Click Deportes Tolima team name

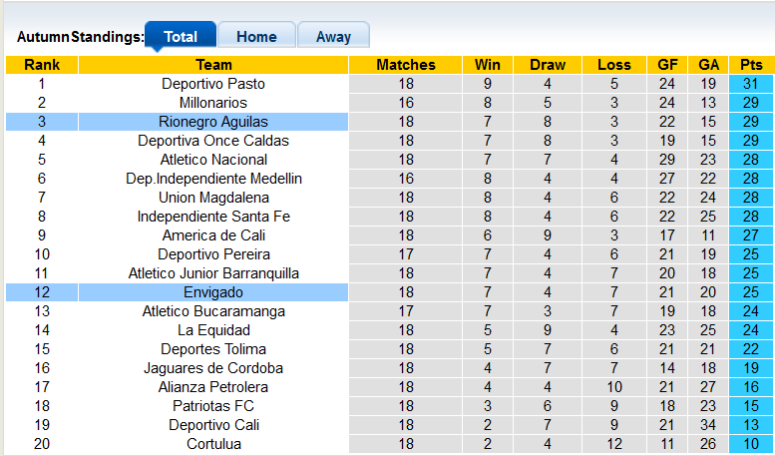pyautogui.click(x=213, y=349)
